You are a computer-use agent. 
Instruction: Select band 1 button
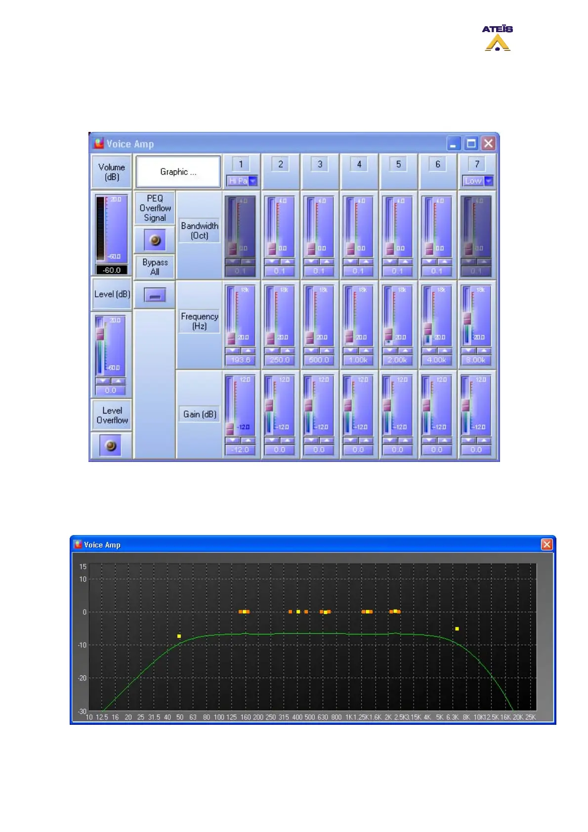pyautogui.click(x=241, y=164)
